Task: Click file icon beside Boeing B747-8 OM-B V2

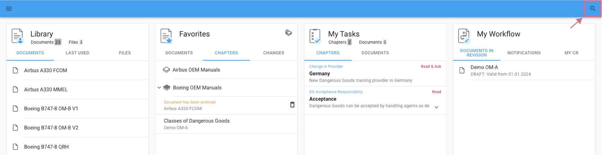Action: (x=15, y=128)
